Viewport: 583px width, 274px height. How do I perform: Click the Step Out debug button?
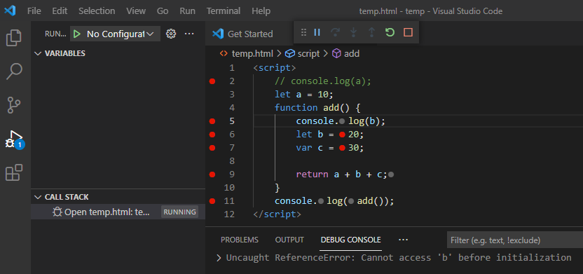click(371, 32)
